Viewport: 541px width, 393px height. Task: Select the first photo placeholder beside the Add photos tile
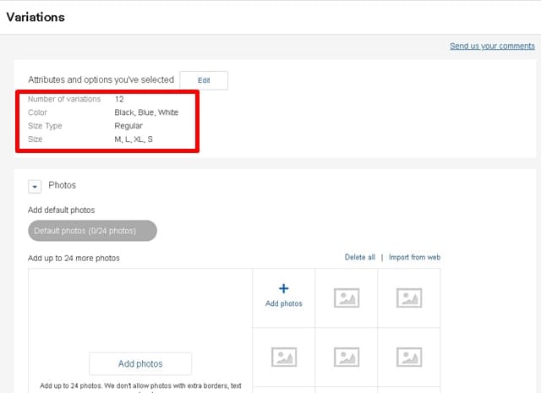347,297
